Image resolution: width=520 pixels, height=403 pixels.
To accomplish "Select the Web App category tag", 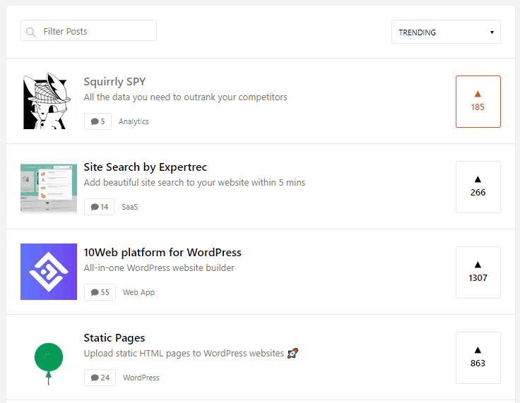I will pyautogui.click(x=138, y=292).
